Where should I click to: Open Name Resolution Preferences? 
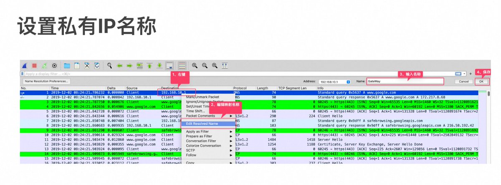pyautogui.click(x=46, y=81)
